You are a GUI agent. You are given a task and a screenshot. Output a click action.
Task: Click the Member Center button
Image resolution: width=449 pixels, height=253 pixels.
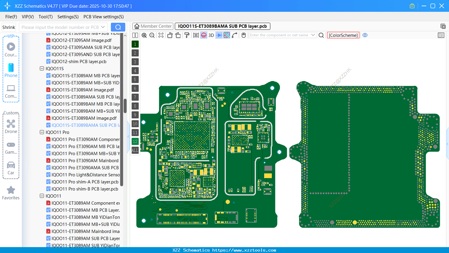tap(152, 26)
